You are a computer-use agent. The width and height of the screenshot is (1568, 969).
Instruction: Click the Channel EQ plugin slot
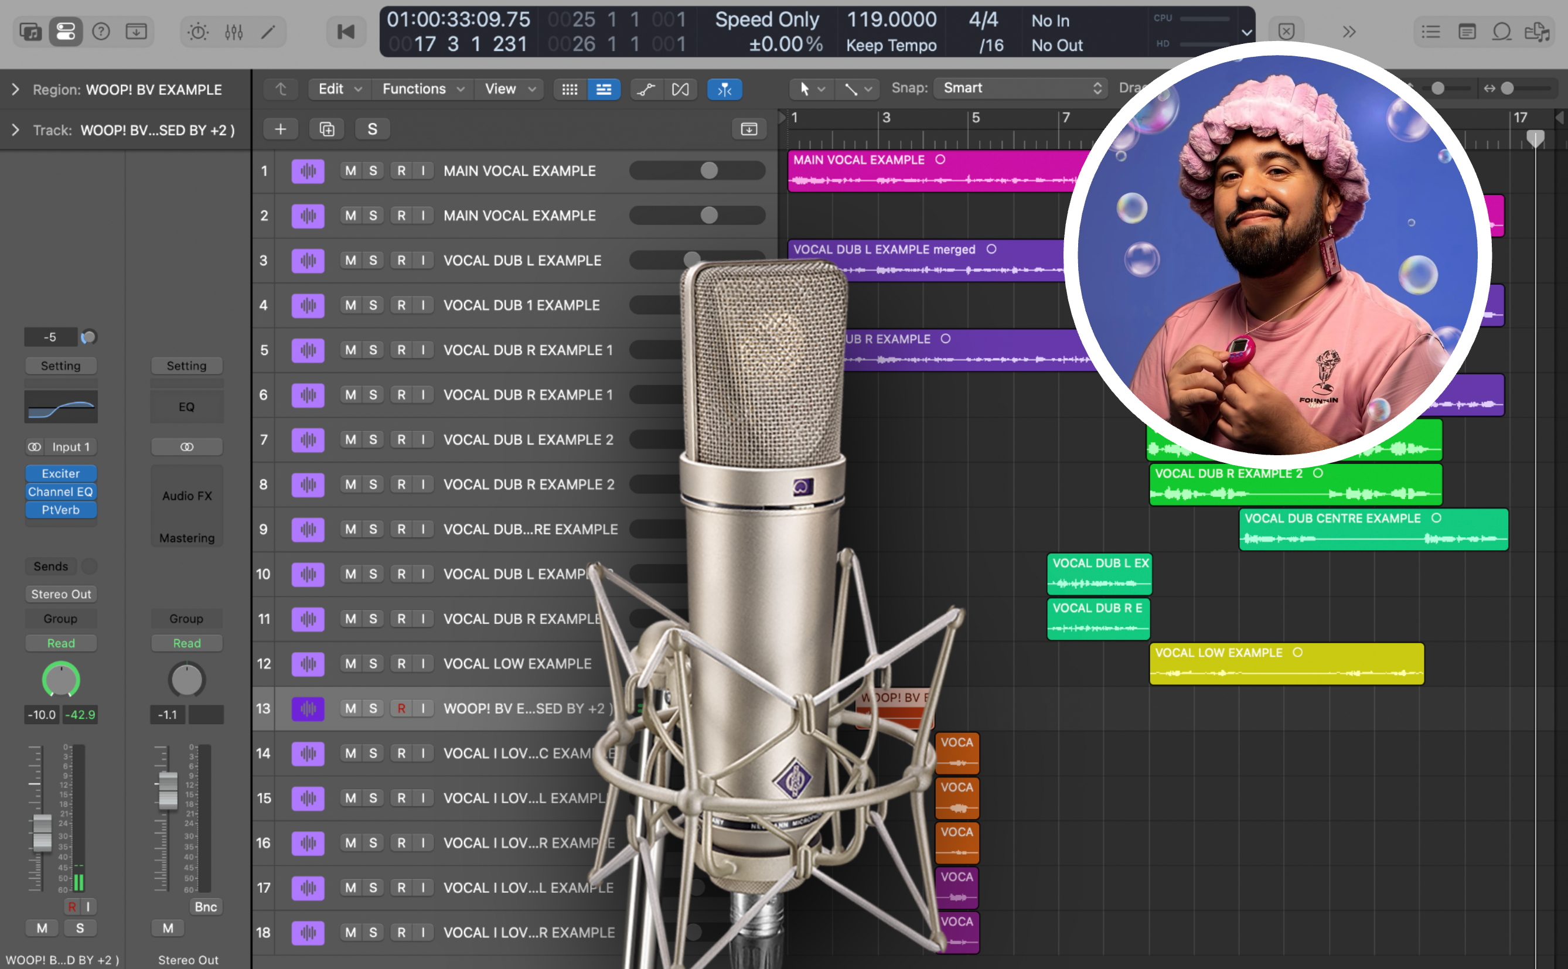(x=61, y=492)
